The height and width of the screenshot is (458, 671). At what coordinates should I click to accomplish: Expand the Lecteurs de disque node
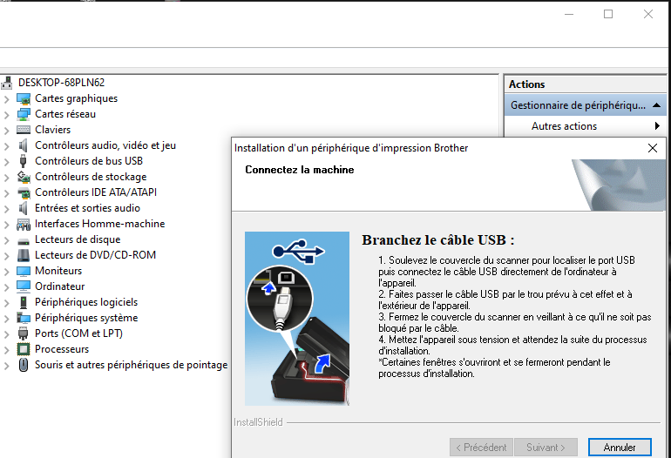[6, 240]
